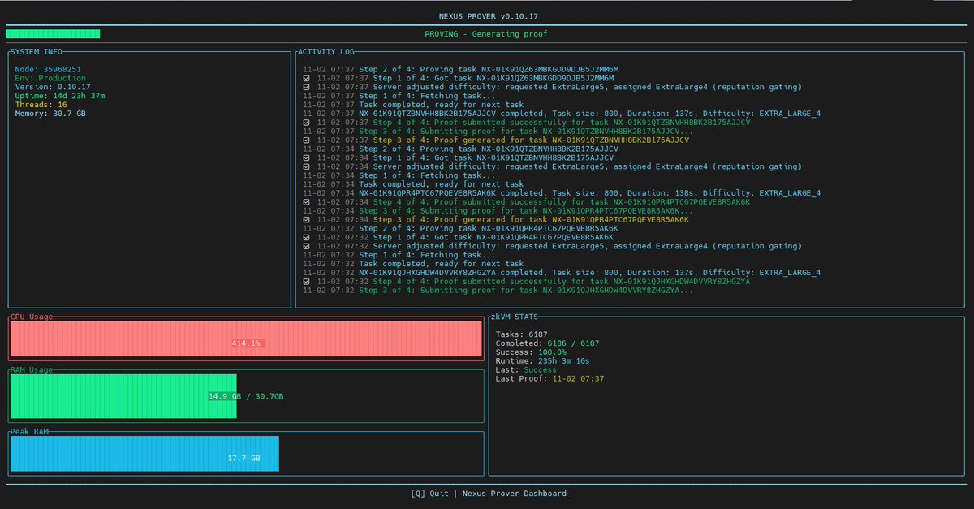Screen dimensions: 974x509
Task: Click the red CPU Usage bar
Action: click(x=246, y=339)
